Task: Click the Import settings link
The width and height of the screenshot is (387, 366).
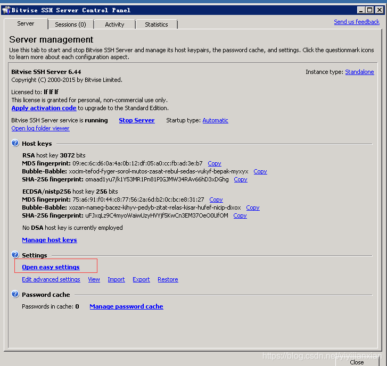Action: pyautogui.click(x=116, y=279)
